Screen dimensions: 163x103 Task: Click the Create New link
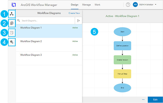click(74, 13)
